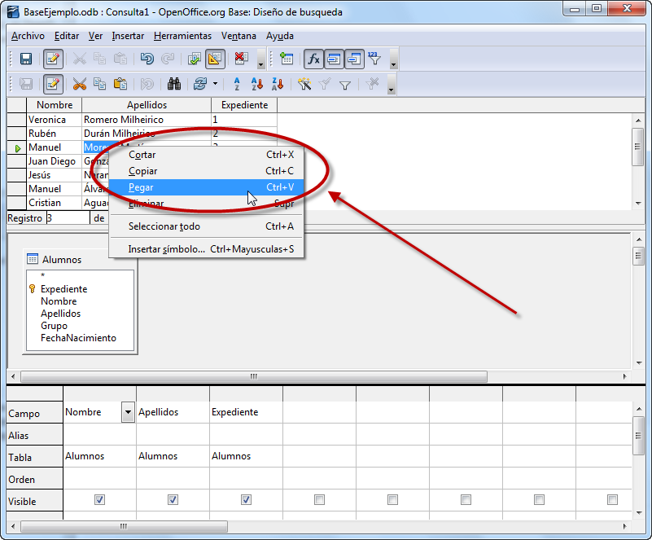Choose Copiar from the context menu
The width and height of the screenshot is (652, 540).
[206, 171]
